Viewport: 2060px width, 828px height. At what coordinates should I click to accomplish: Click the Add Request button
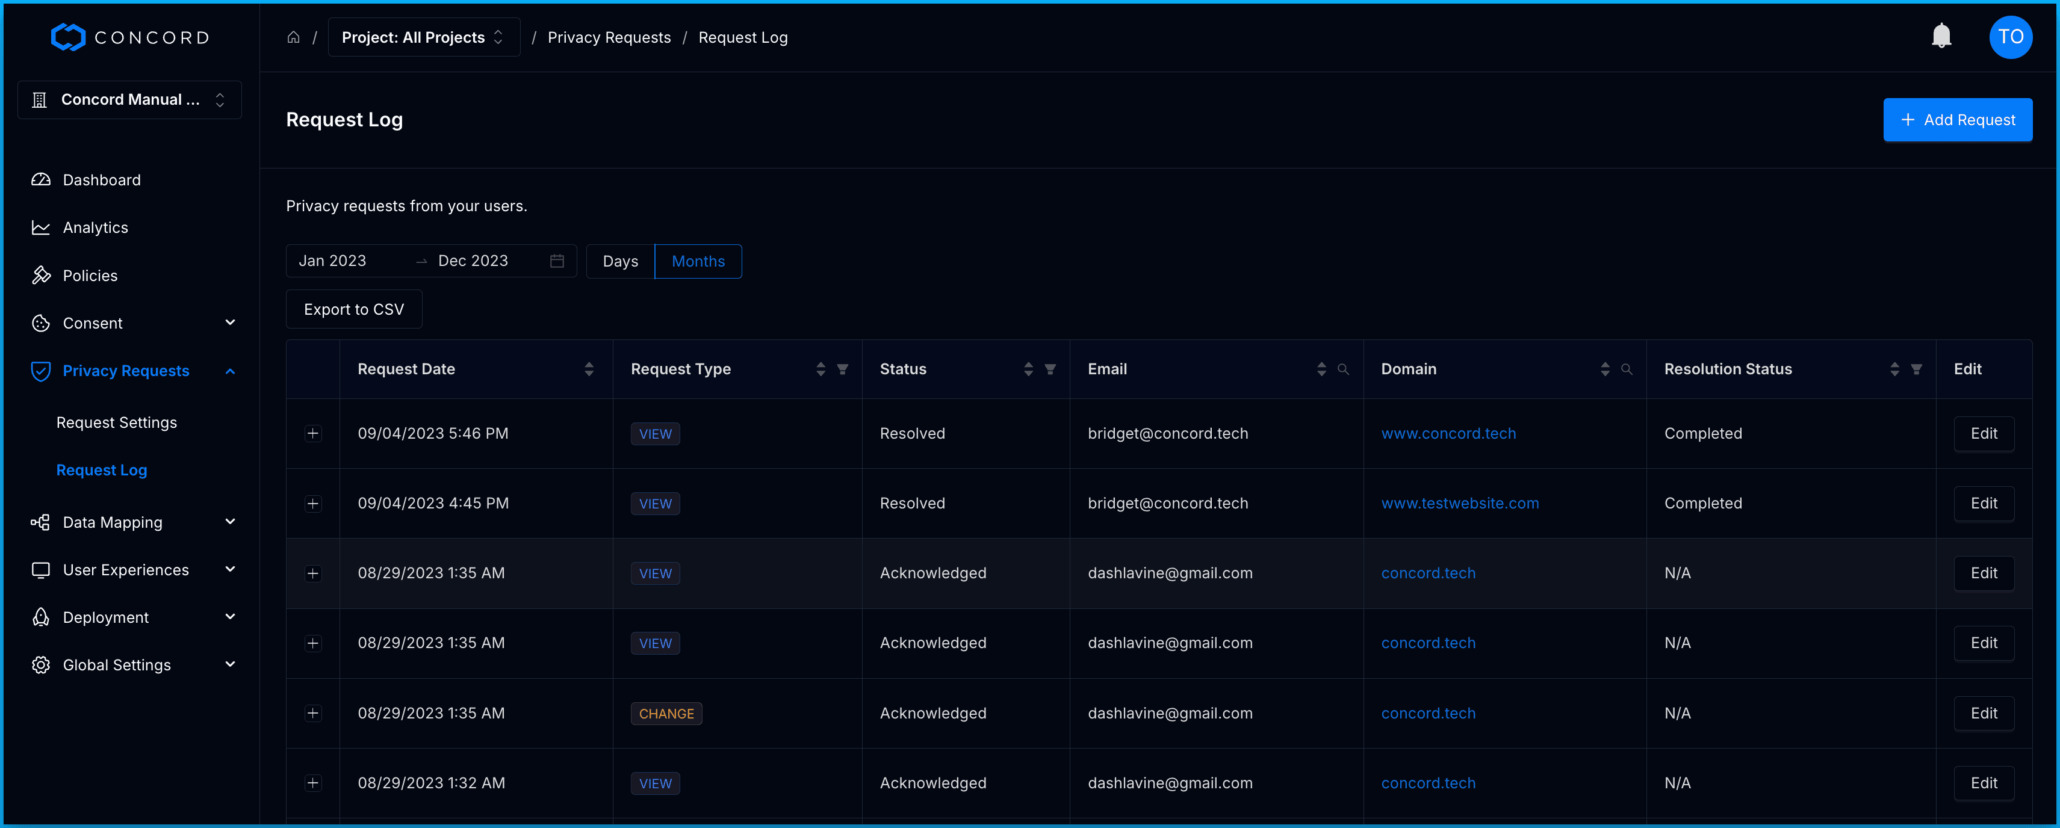click(1957, 120)
